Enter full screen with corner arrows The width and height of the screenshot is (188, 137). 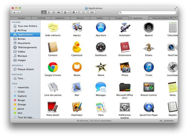pyautogui.click(x=176, y=8)
